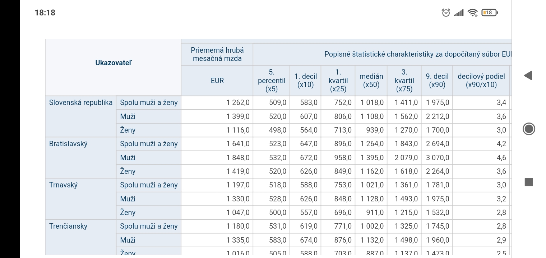Select the Trenčiansky region row label

point(68,226)
